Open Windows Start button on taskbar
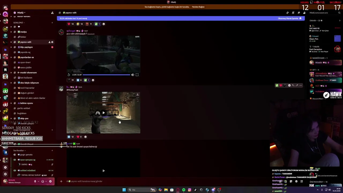The width and height of the screenshot is (343, 193). coord(124,190)
